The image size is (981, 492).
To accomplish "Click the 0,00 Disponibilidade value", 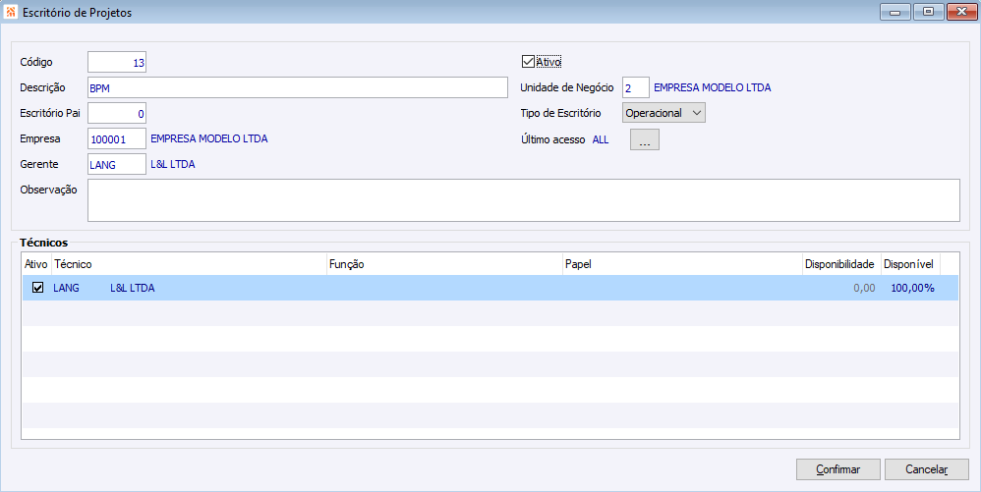I will pos(864,288).
